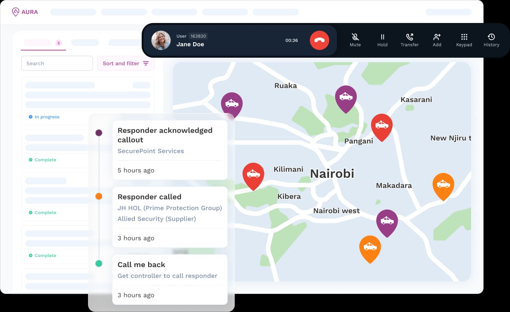Image resolution: width=510 pixels, height=312 pixels.
Task: Open the call keypad
Action: click(464, 40)
